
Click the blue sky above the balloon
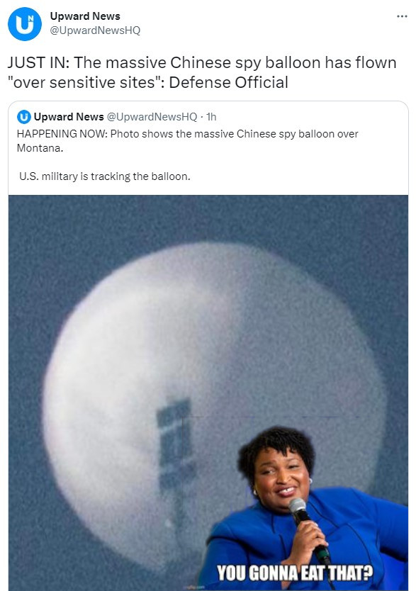coord(208,218)
